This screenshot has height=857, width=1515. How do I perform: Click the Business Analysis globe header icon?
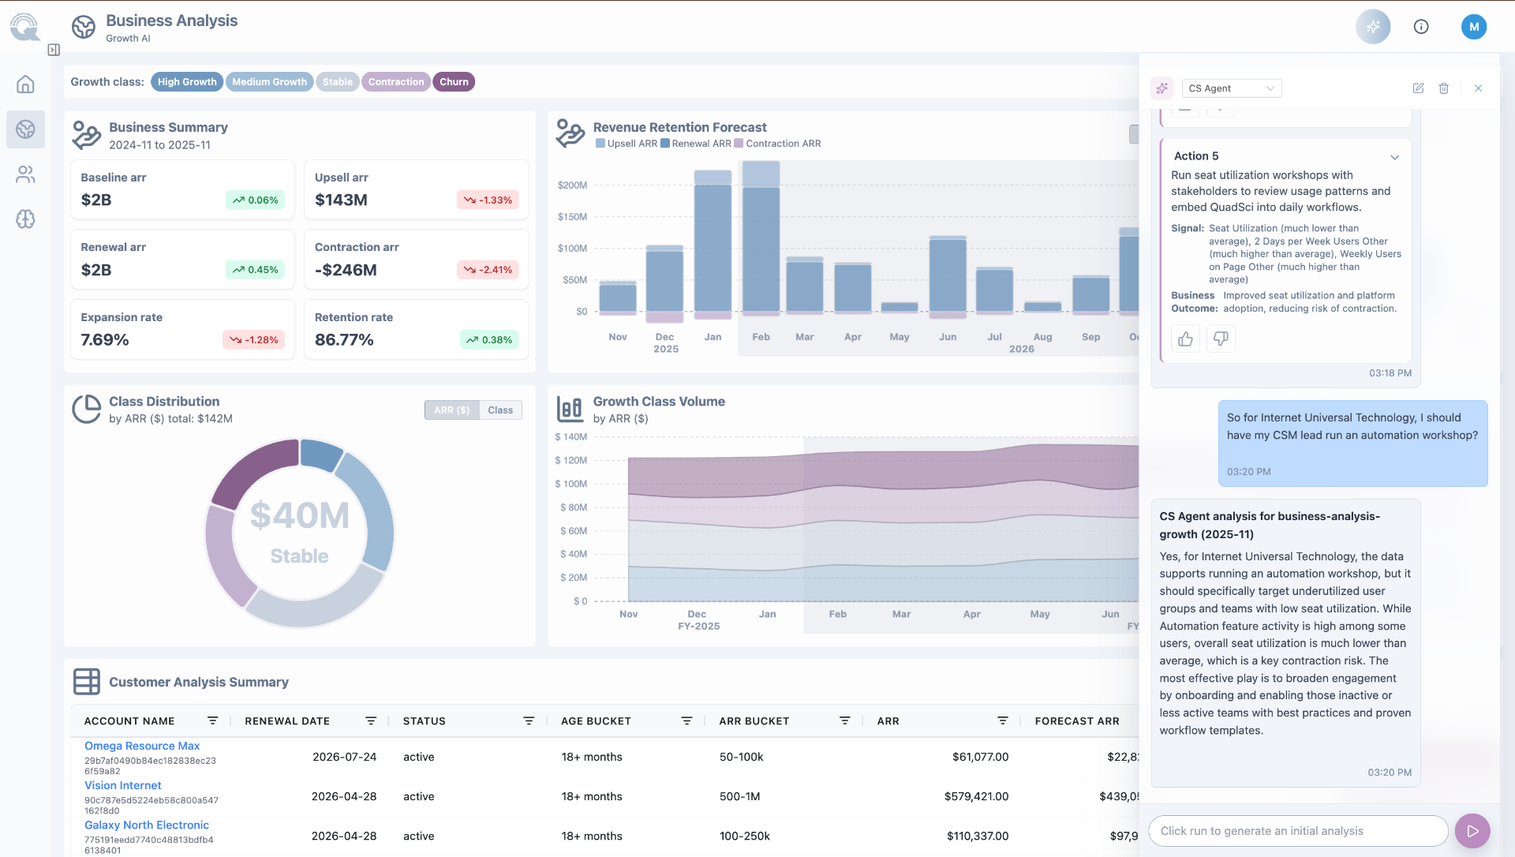(84, 27)
